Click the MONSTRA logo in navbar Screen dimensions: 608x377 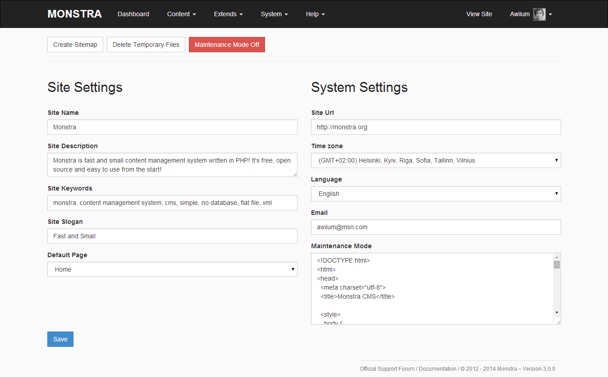tap(74, 14)
